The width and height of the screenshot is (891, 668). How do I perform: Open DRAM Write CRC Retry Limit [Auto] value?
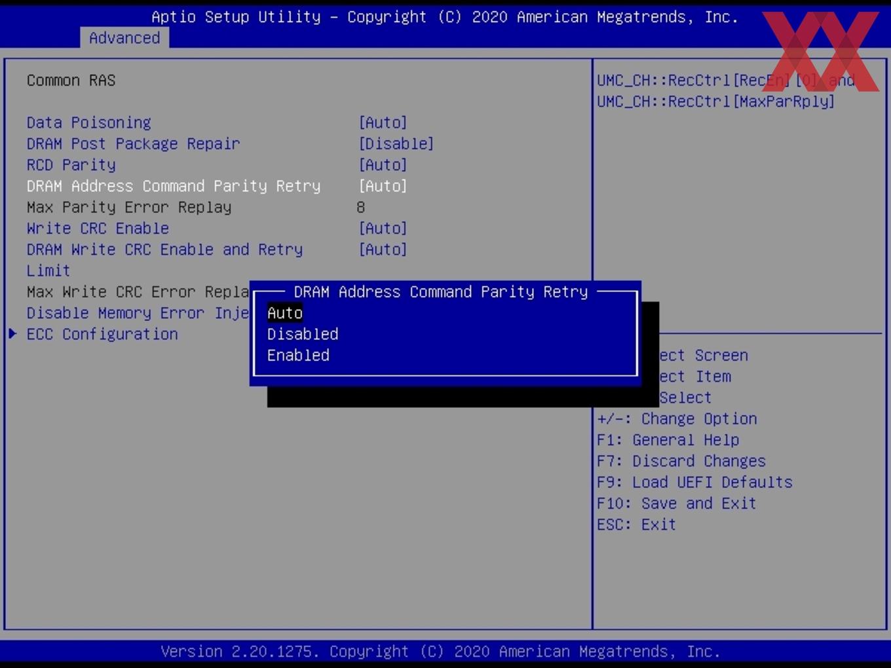click(x=383, y=250)
